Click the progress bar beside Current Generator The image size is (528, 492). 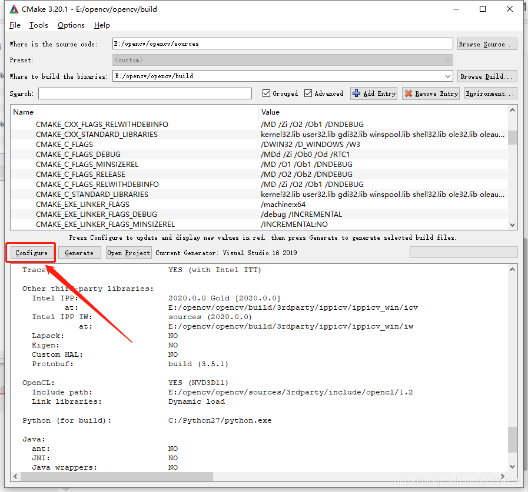[x=463, y=252]
